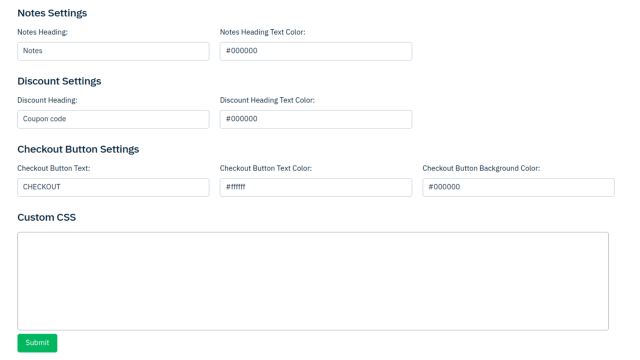Click the "Discount Heading Text Color:" label
This screenshot has width=640, height=360.
pyautogui.click(x=267, y=100)
